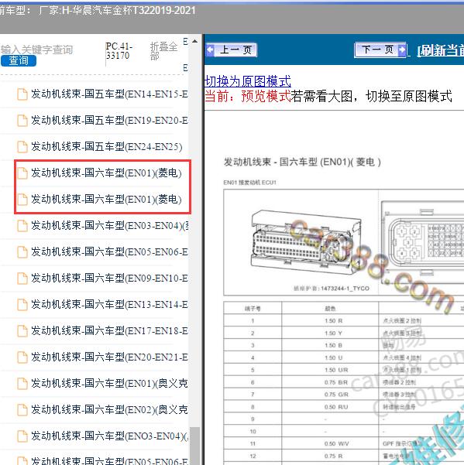Click table cell 0.50 R/U in row 8
The width and height of the screenshot is (464, 465).
(x=336, y=407)
